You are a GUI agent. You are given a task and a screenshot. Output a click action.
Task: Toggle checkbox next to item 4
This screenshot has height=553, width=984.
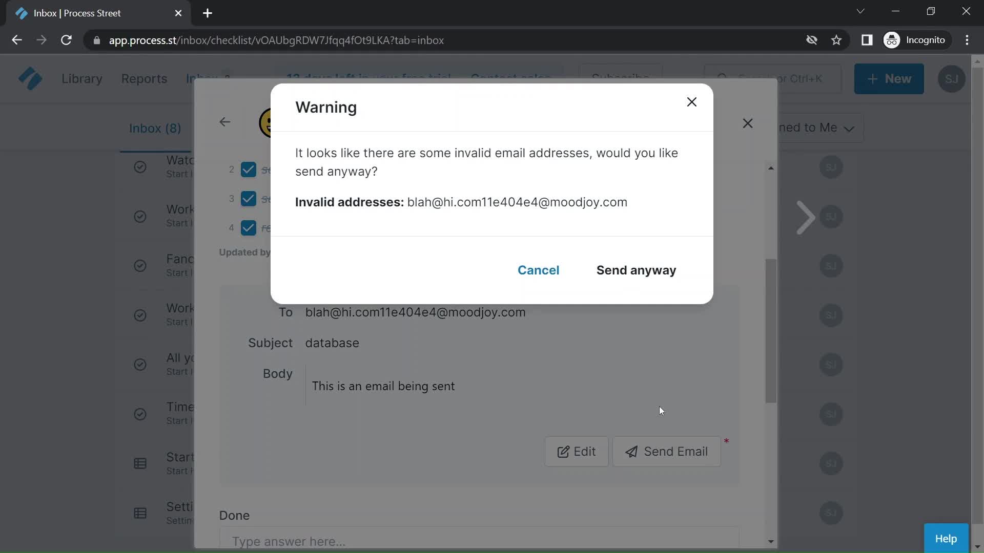[x=248, y=227]
